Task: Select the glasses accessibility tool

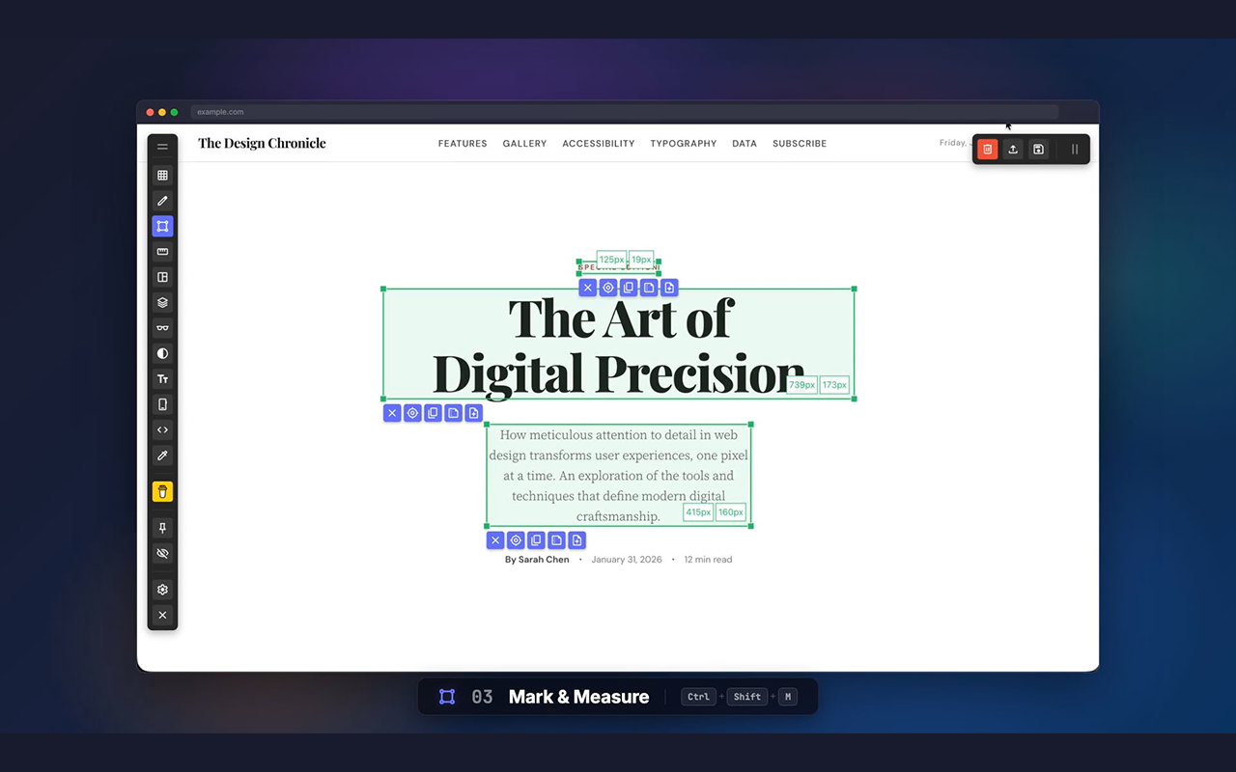Action: 162,328
